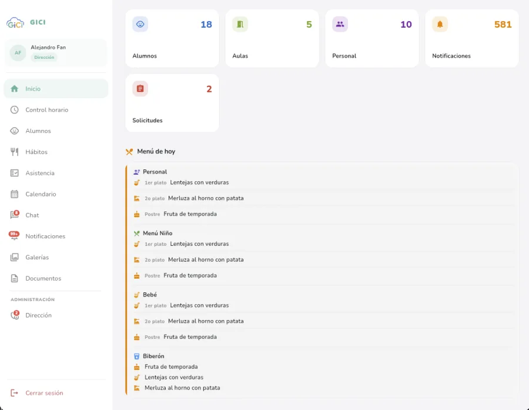Click the Dirección role badge

point(44,57)
